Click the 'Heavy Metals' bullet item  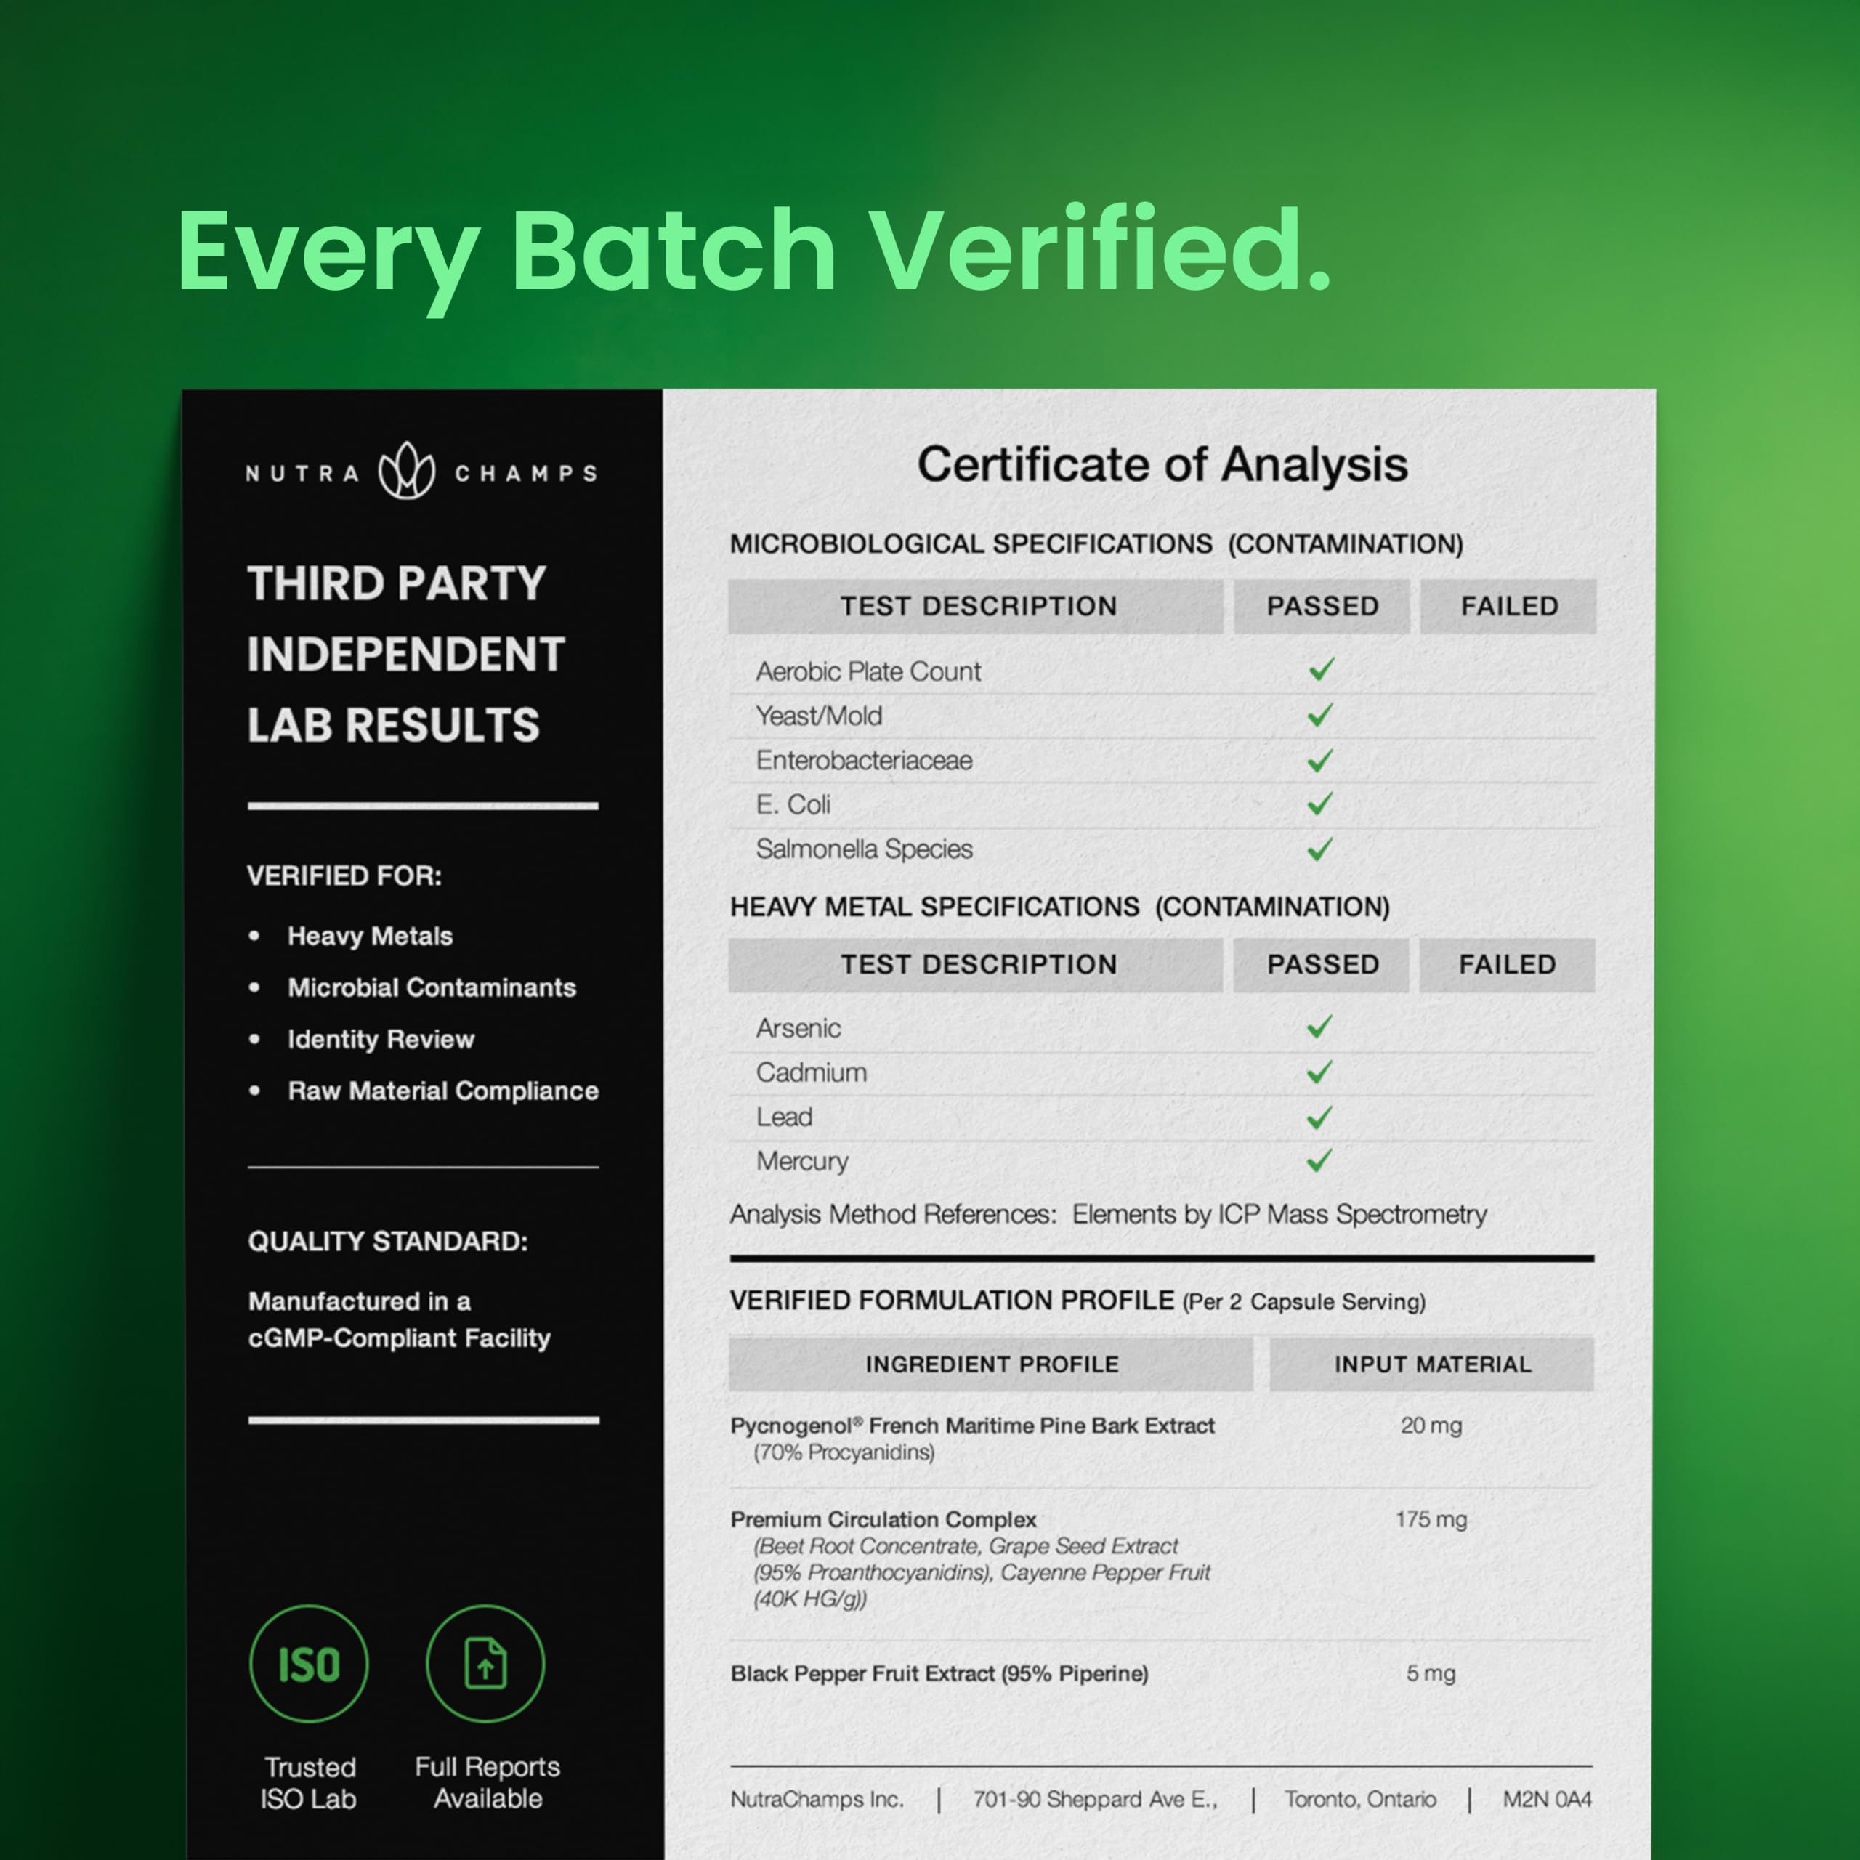tap(370, 936)
